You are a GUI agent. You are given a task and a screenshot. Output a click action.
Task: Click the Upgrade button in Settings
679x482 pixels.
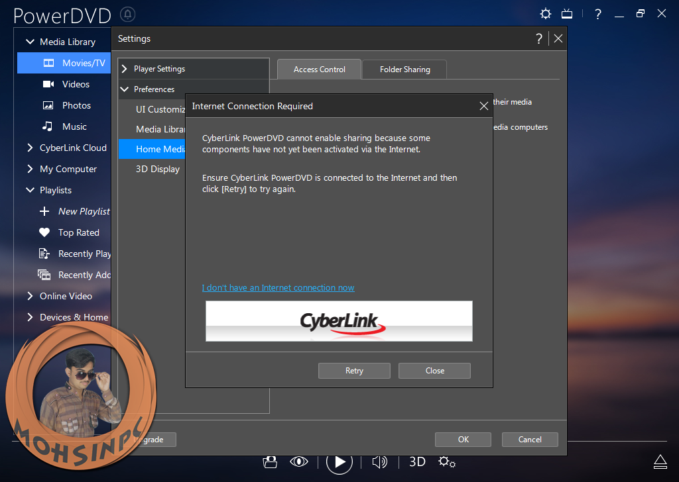(155, 439)
